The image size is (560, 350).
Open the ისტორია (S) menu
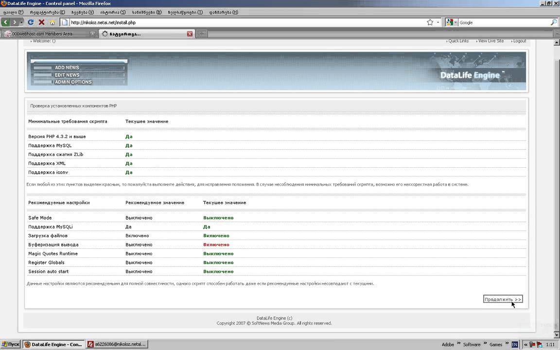pos(113,12)
